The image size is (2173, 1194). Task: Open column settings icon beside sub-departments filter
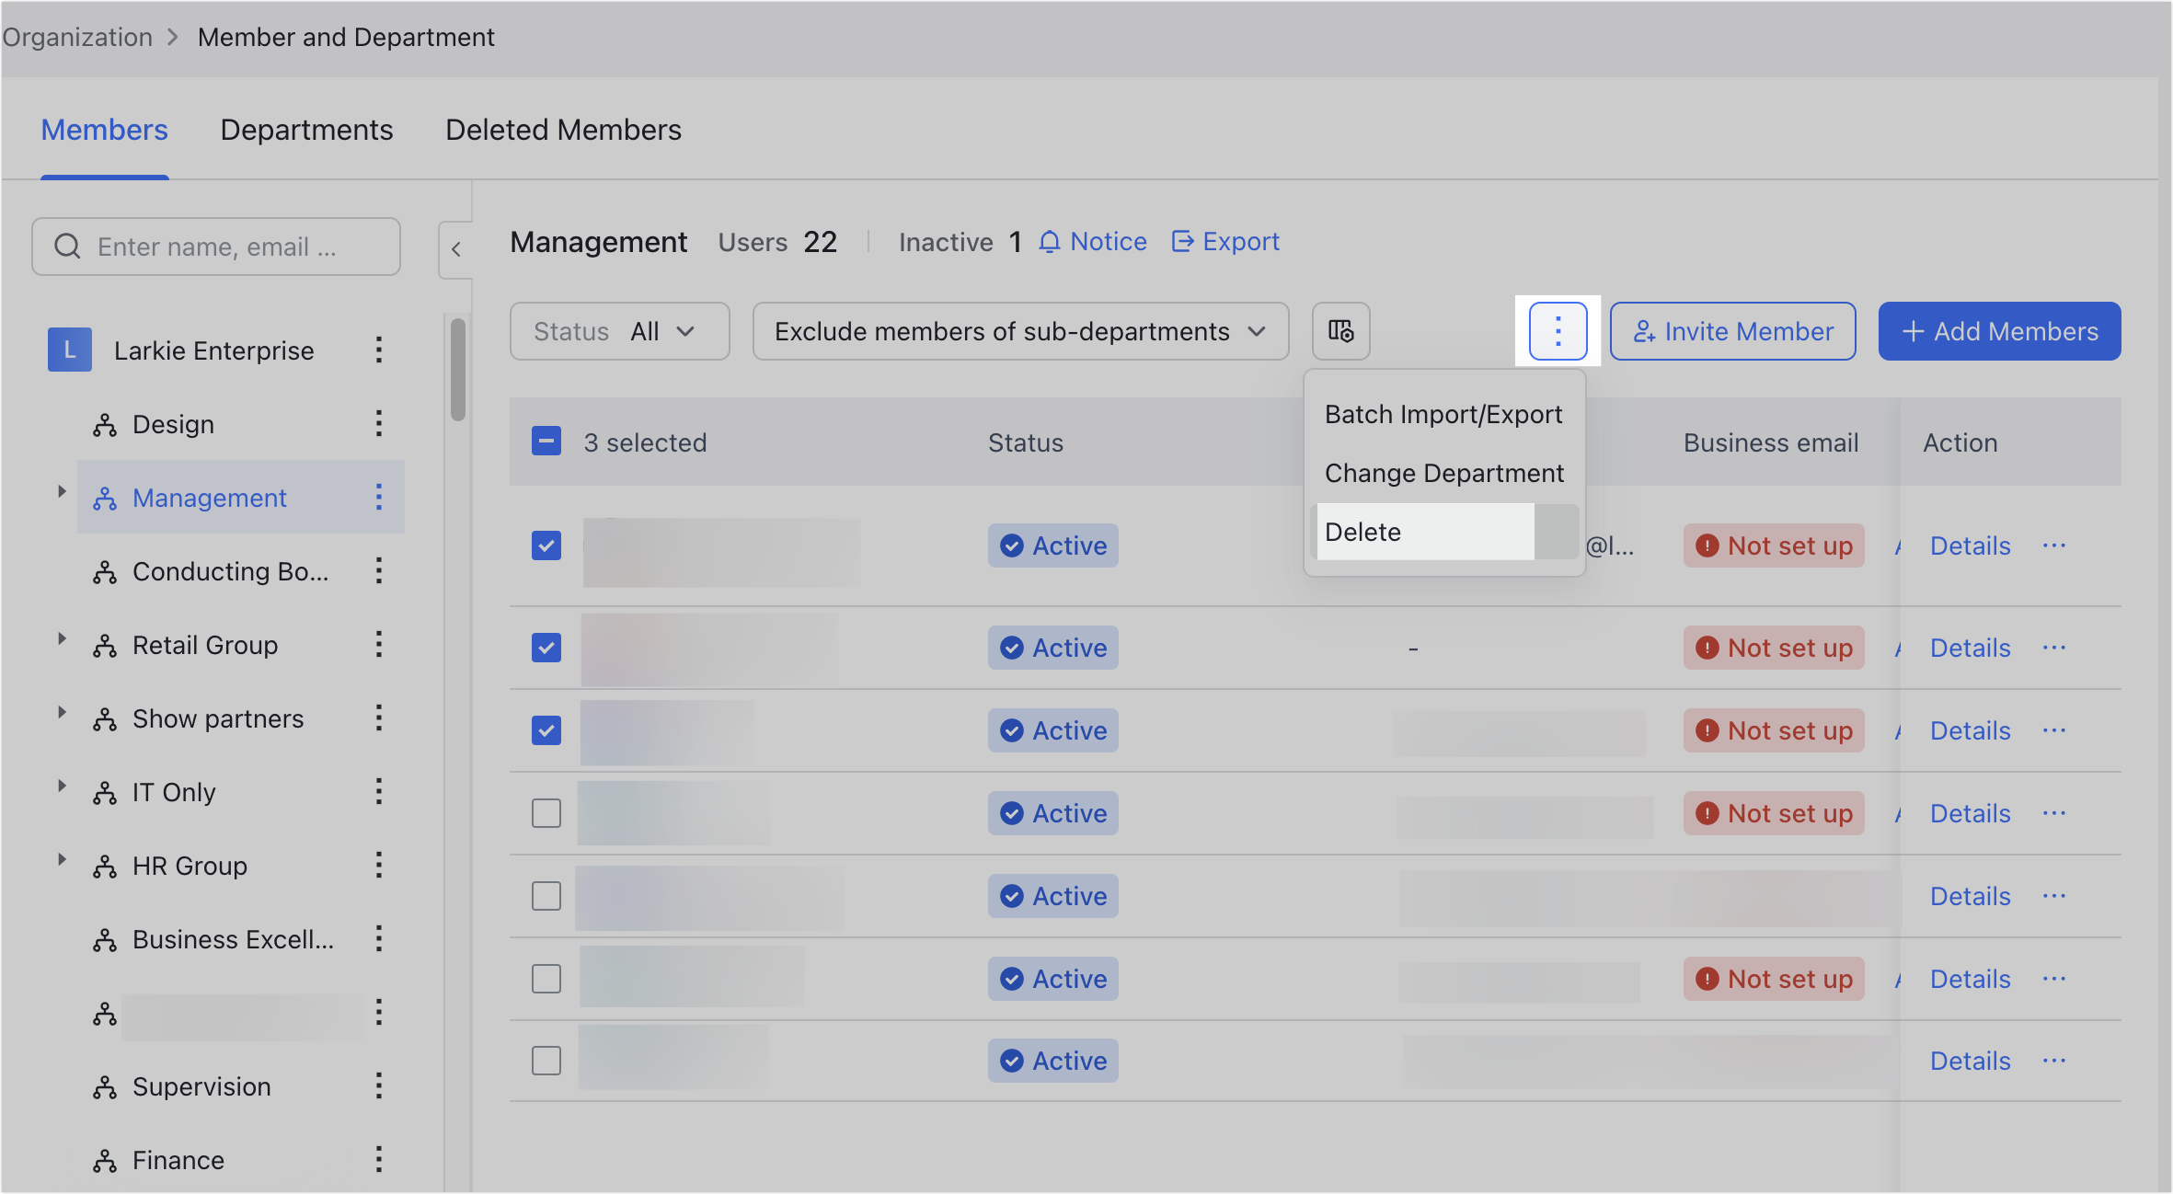coord(1340,331)
